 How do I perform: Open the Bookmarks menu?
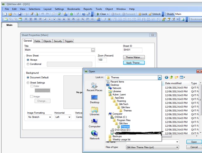(x=74, y=9)
